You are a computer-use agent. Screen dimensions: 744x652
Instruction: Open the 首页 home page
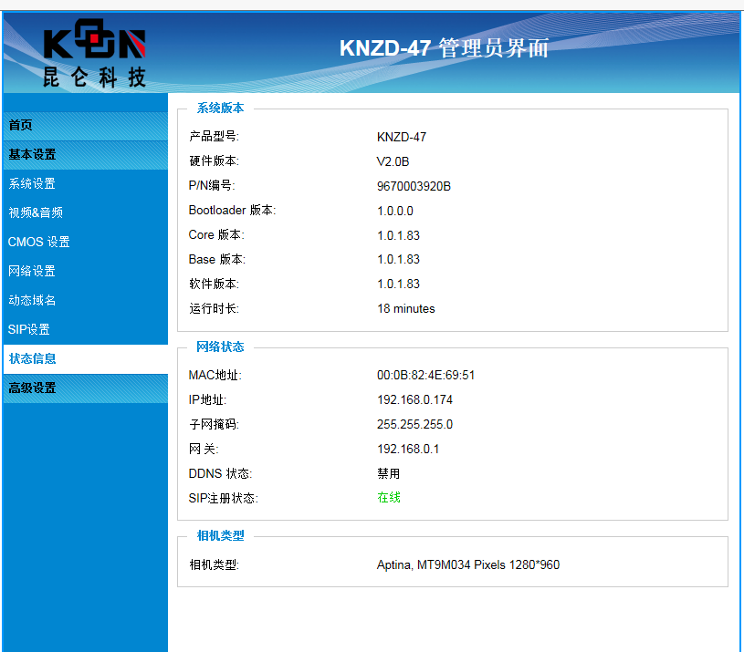coord(21,125)
